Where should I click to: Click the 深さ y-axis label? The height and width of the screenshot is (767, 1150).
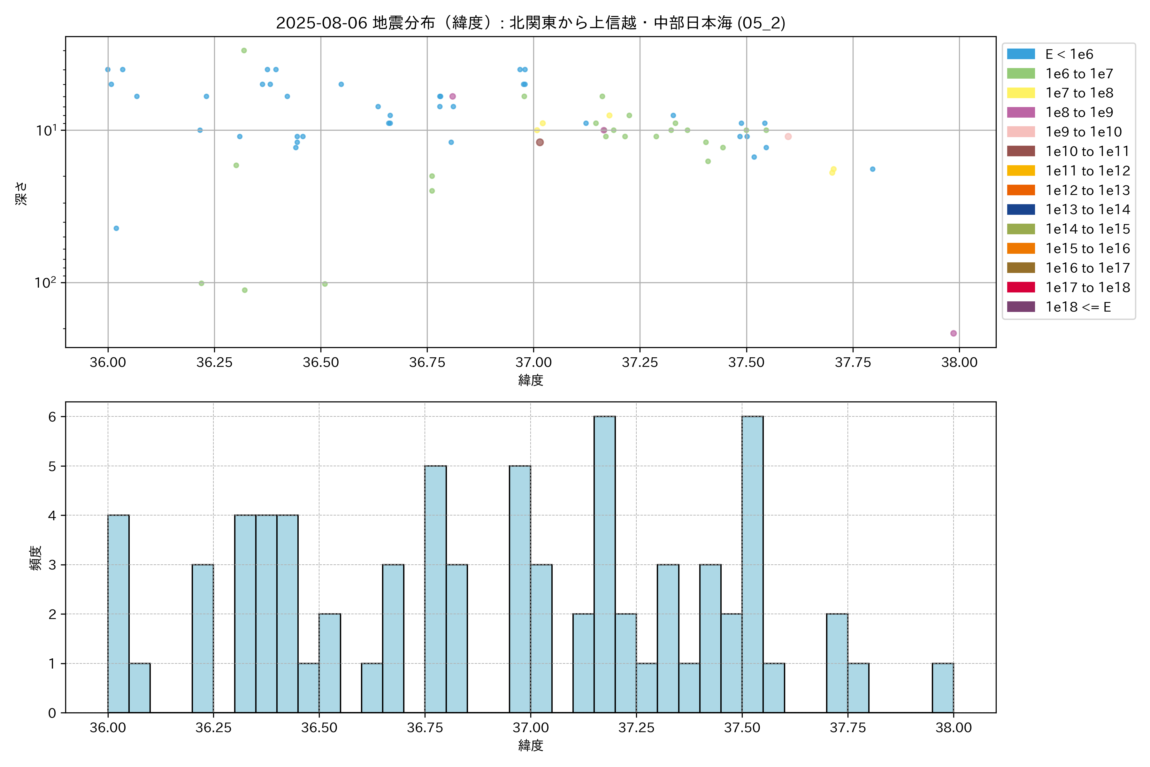pos(21,193)
